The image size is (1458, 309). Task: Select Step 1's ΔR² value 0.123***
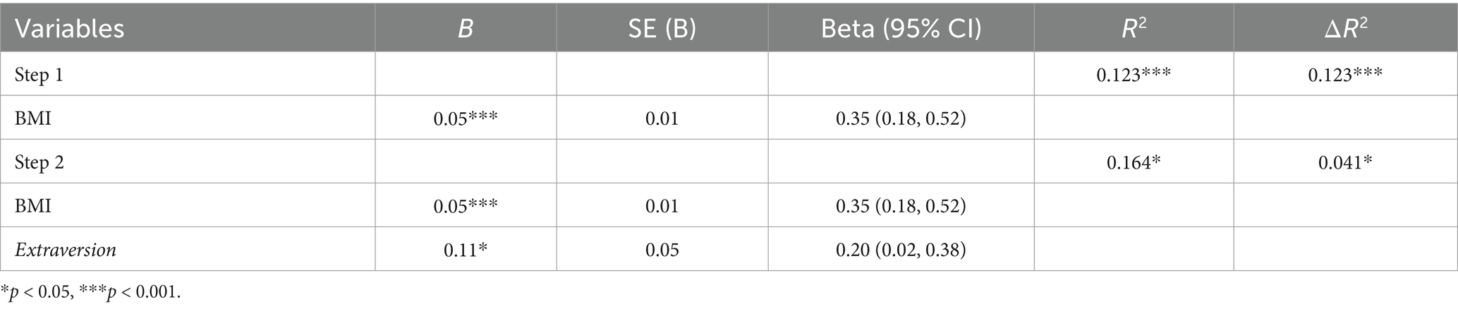click(x=1345, y=75)
